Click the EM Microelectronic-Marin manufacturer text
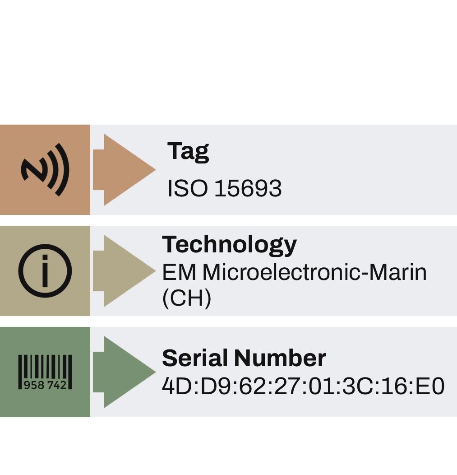This screenshot has height=475, width=457. [x=294, y=272]
